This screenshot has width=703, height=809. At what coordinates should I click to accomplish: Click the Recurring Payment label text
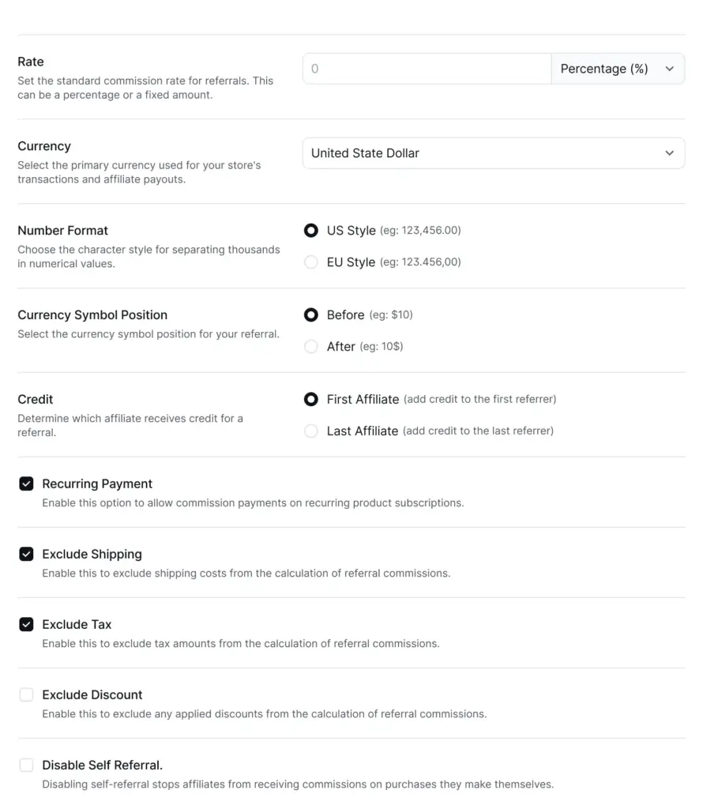click(97, 484)
